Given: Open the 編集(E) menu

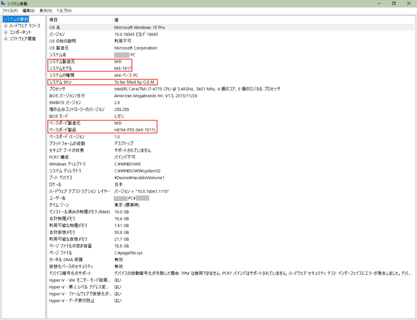Looking at the screenshot, I should tap(28, 11).
